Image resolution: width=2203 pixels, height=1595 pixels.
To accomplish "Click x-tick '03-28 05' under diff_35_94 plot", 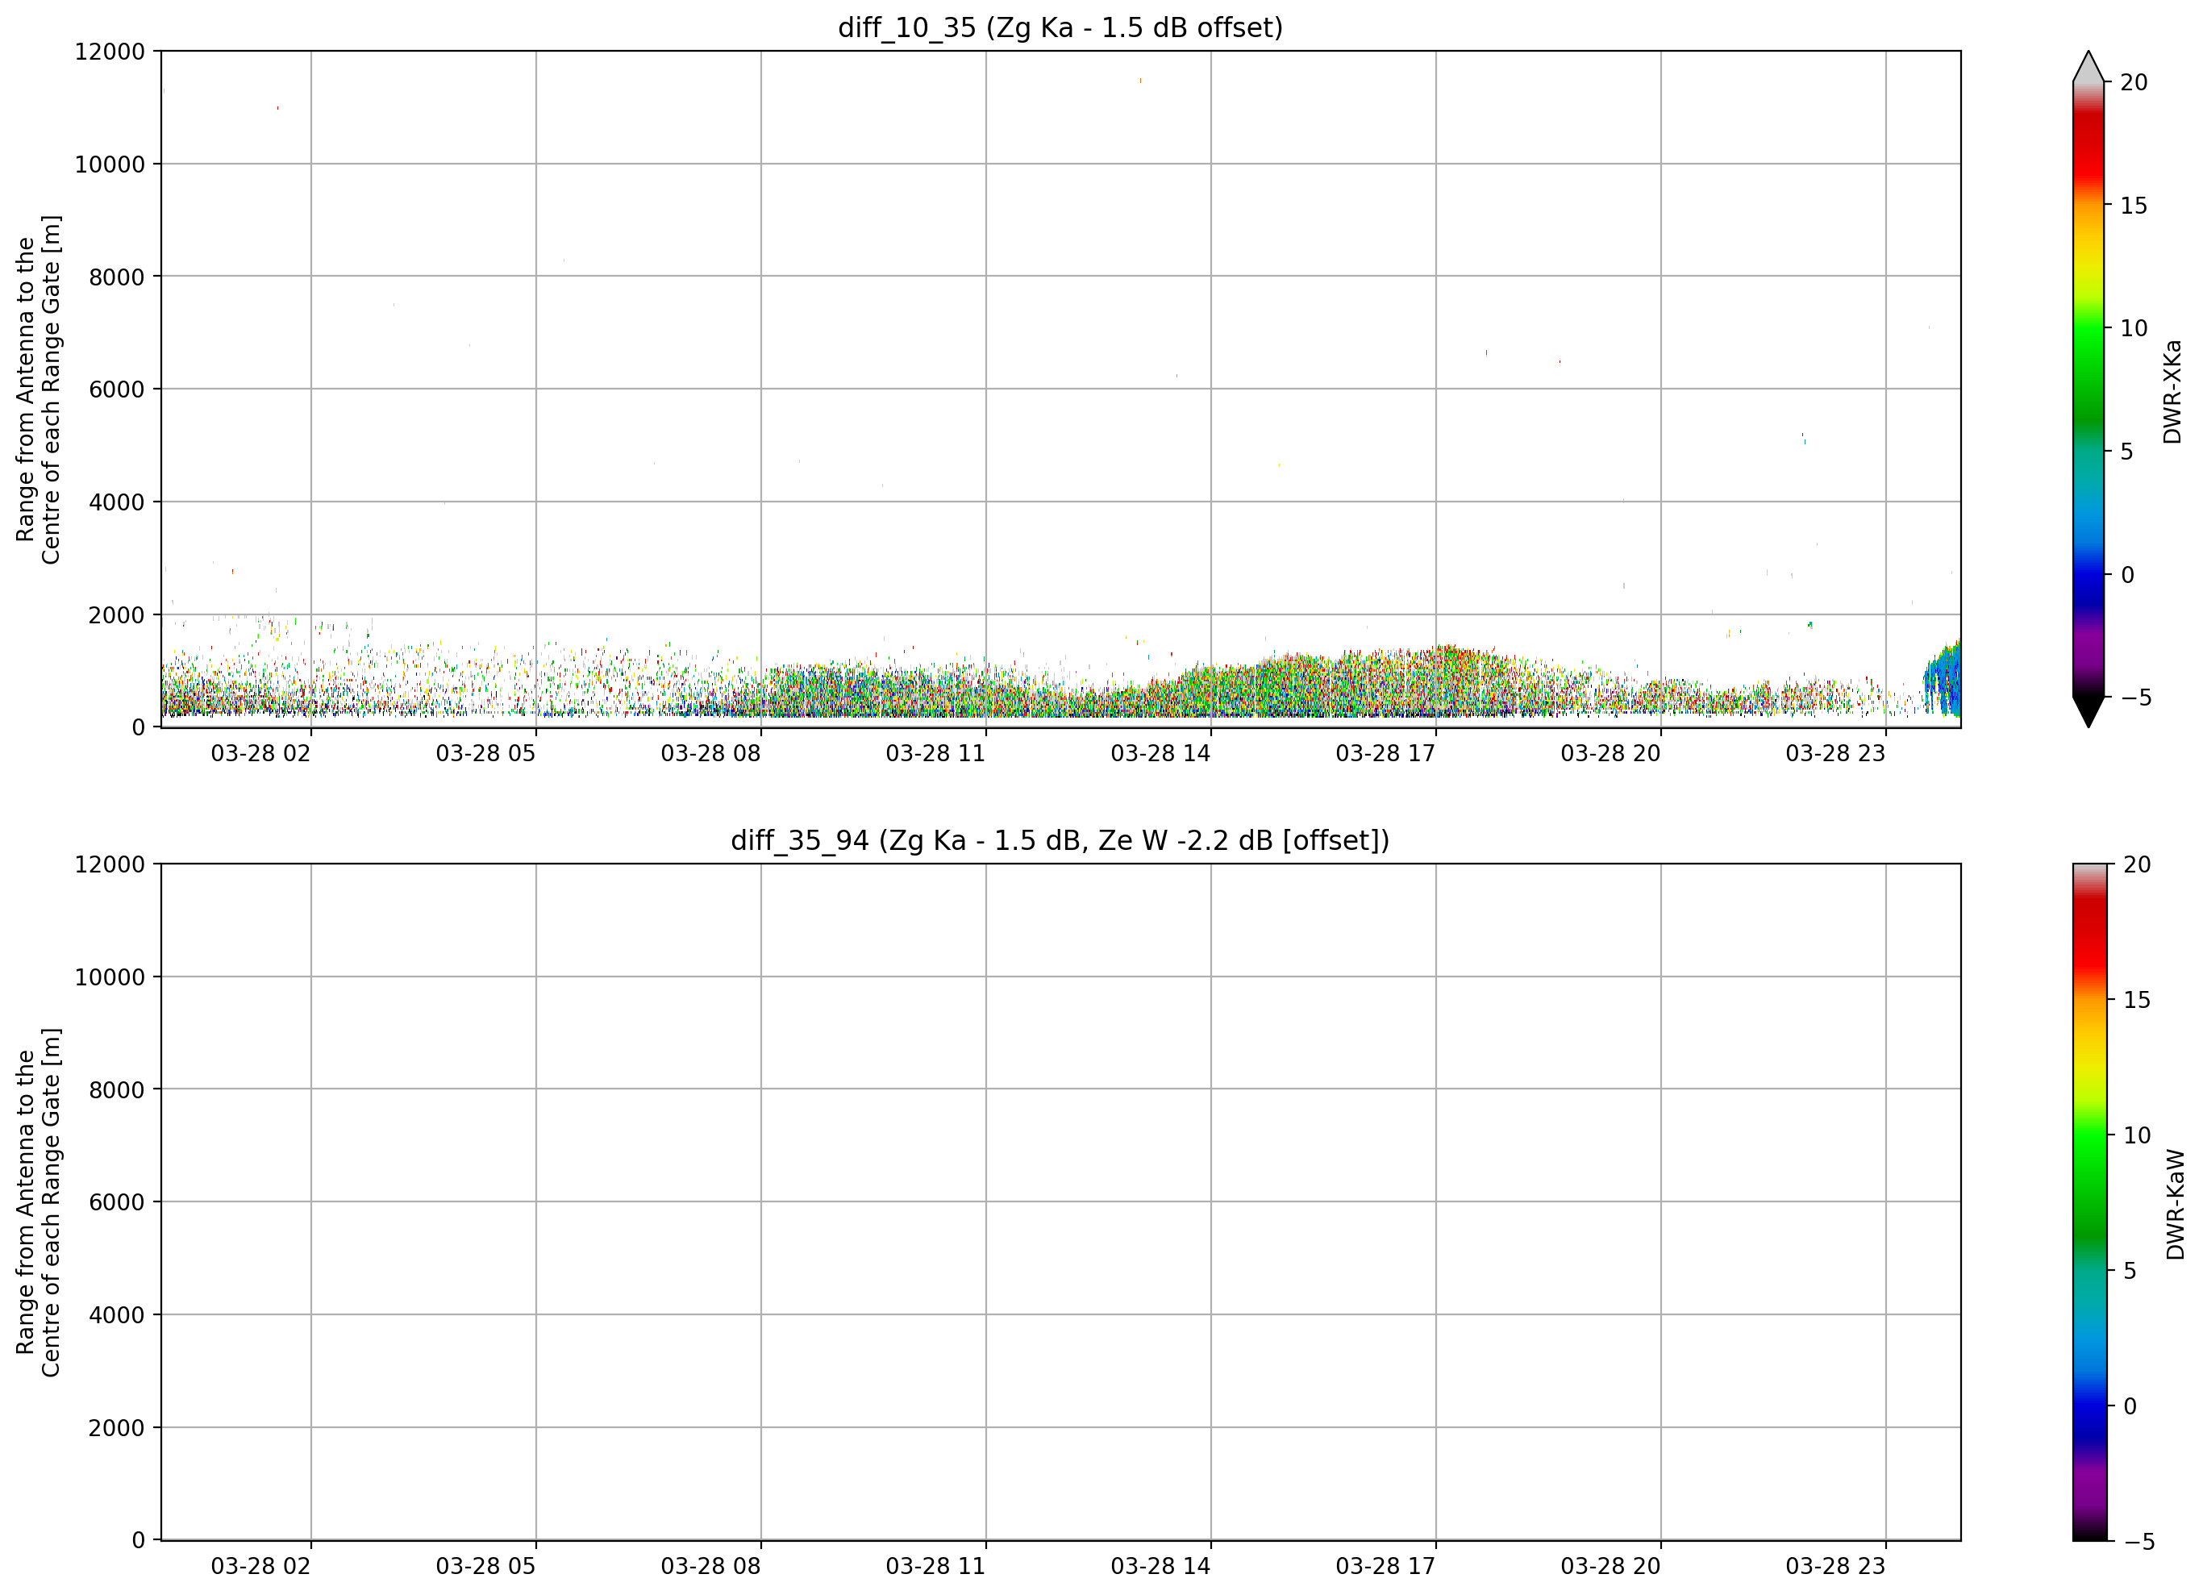I will (485, 1566).
